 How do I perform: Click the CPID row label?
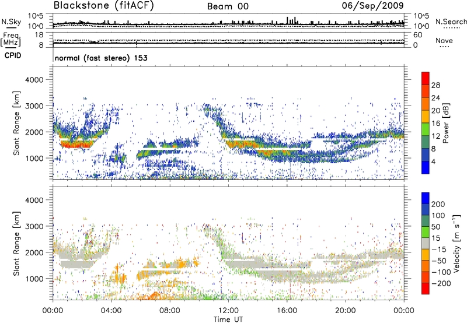[13, 55]
